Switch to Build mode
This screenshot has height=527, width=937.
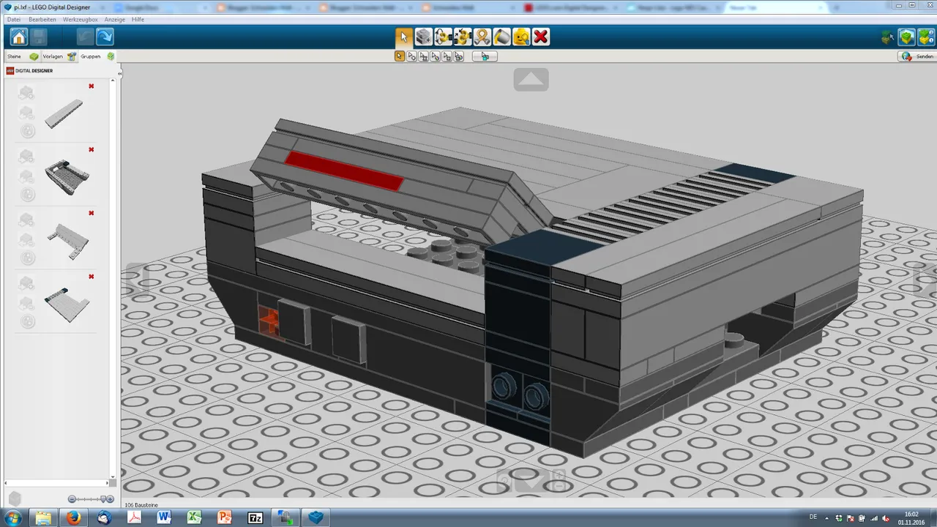pyautogui.click(x=888, y=37)
